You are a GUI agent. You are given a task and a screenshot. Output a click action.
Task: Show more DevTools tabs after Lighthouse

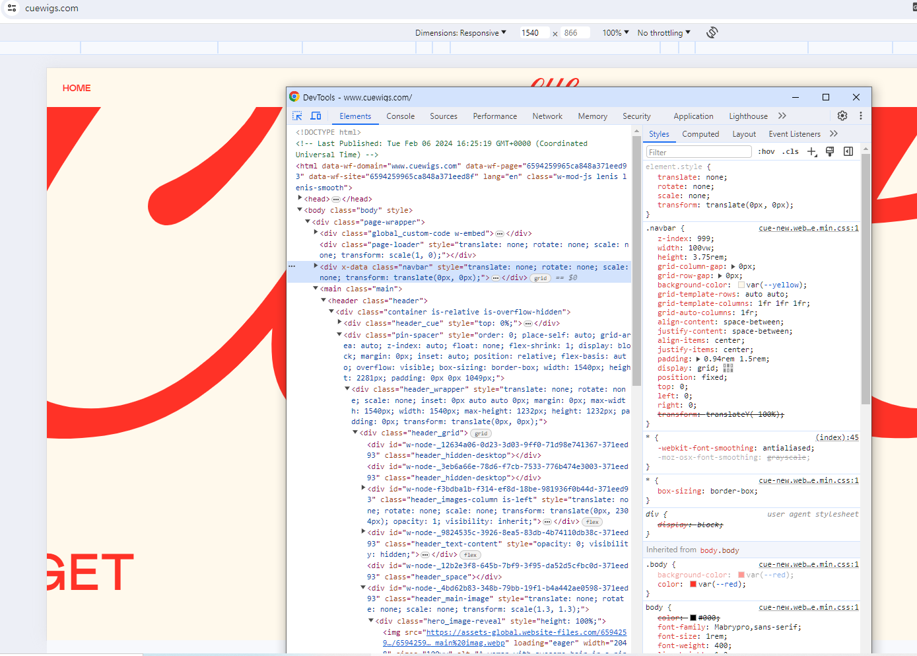(x=782, y=116)
